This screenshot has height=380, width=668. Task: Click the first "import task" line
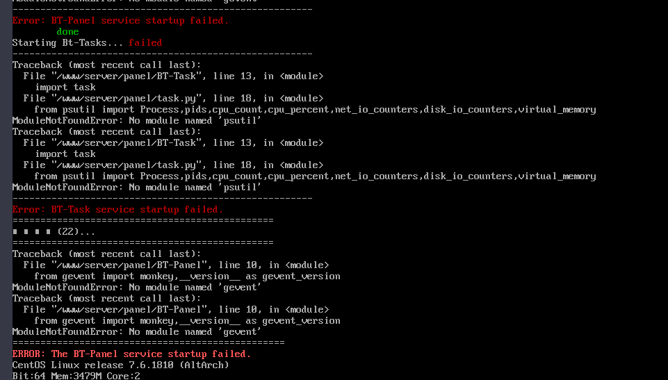click(65, 88)
